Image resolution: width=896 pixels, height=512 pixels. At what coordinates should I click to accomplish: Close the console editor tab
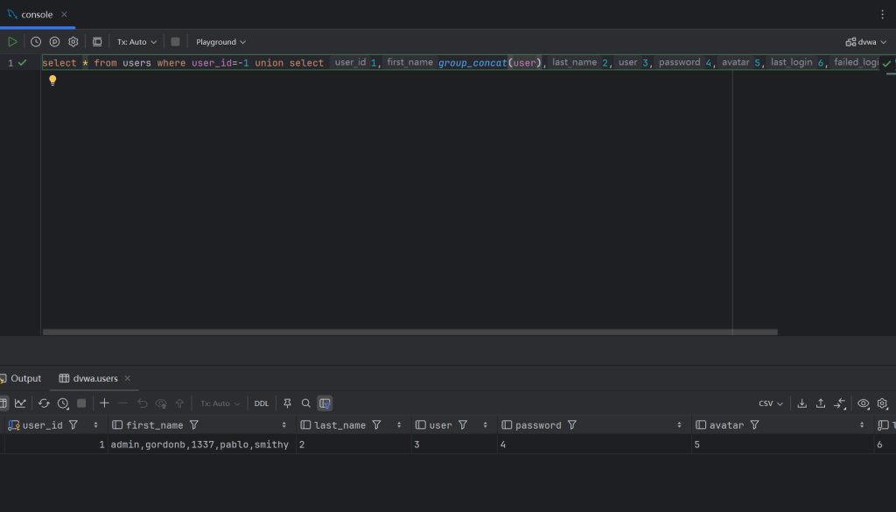[64, 14]
